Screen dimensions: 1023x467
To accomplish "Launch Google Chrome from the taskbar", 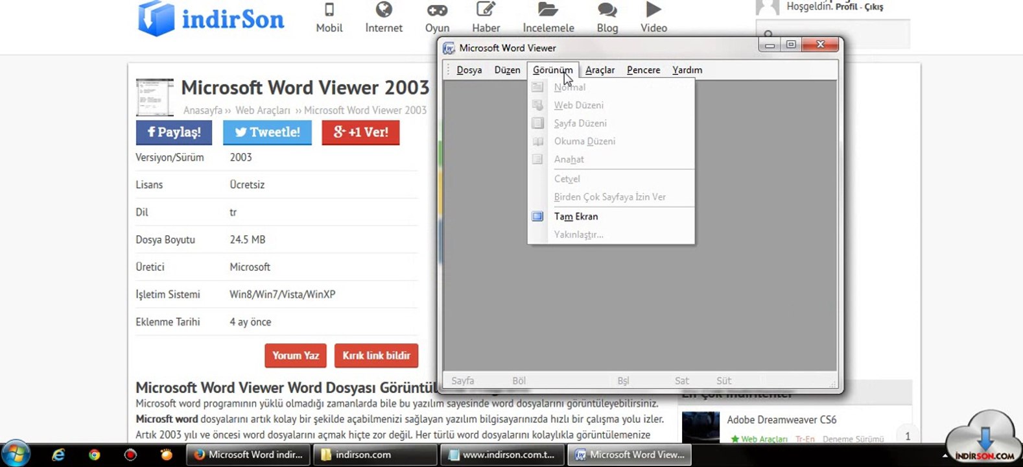I will pos(95,455).
